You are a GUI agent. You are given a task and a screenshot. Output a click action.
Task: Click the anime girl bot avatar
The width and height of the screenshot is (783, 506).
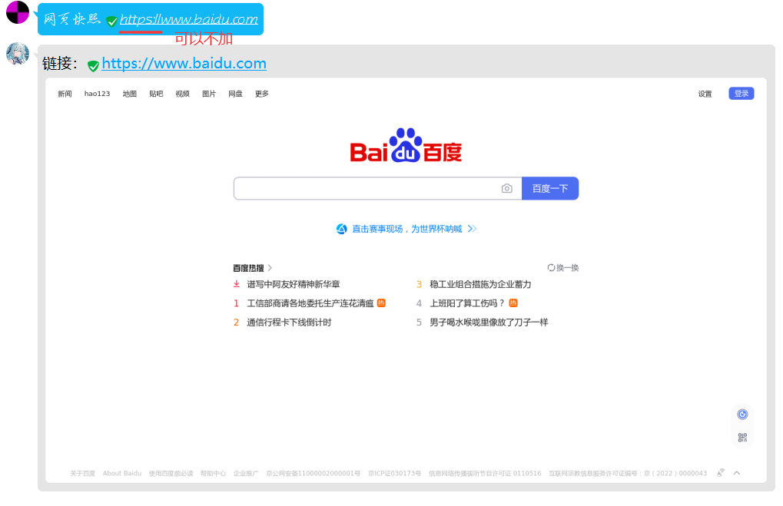18,54
